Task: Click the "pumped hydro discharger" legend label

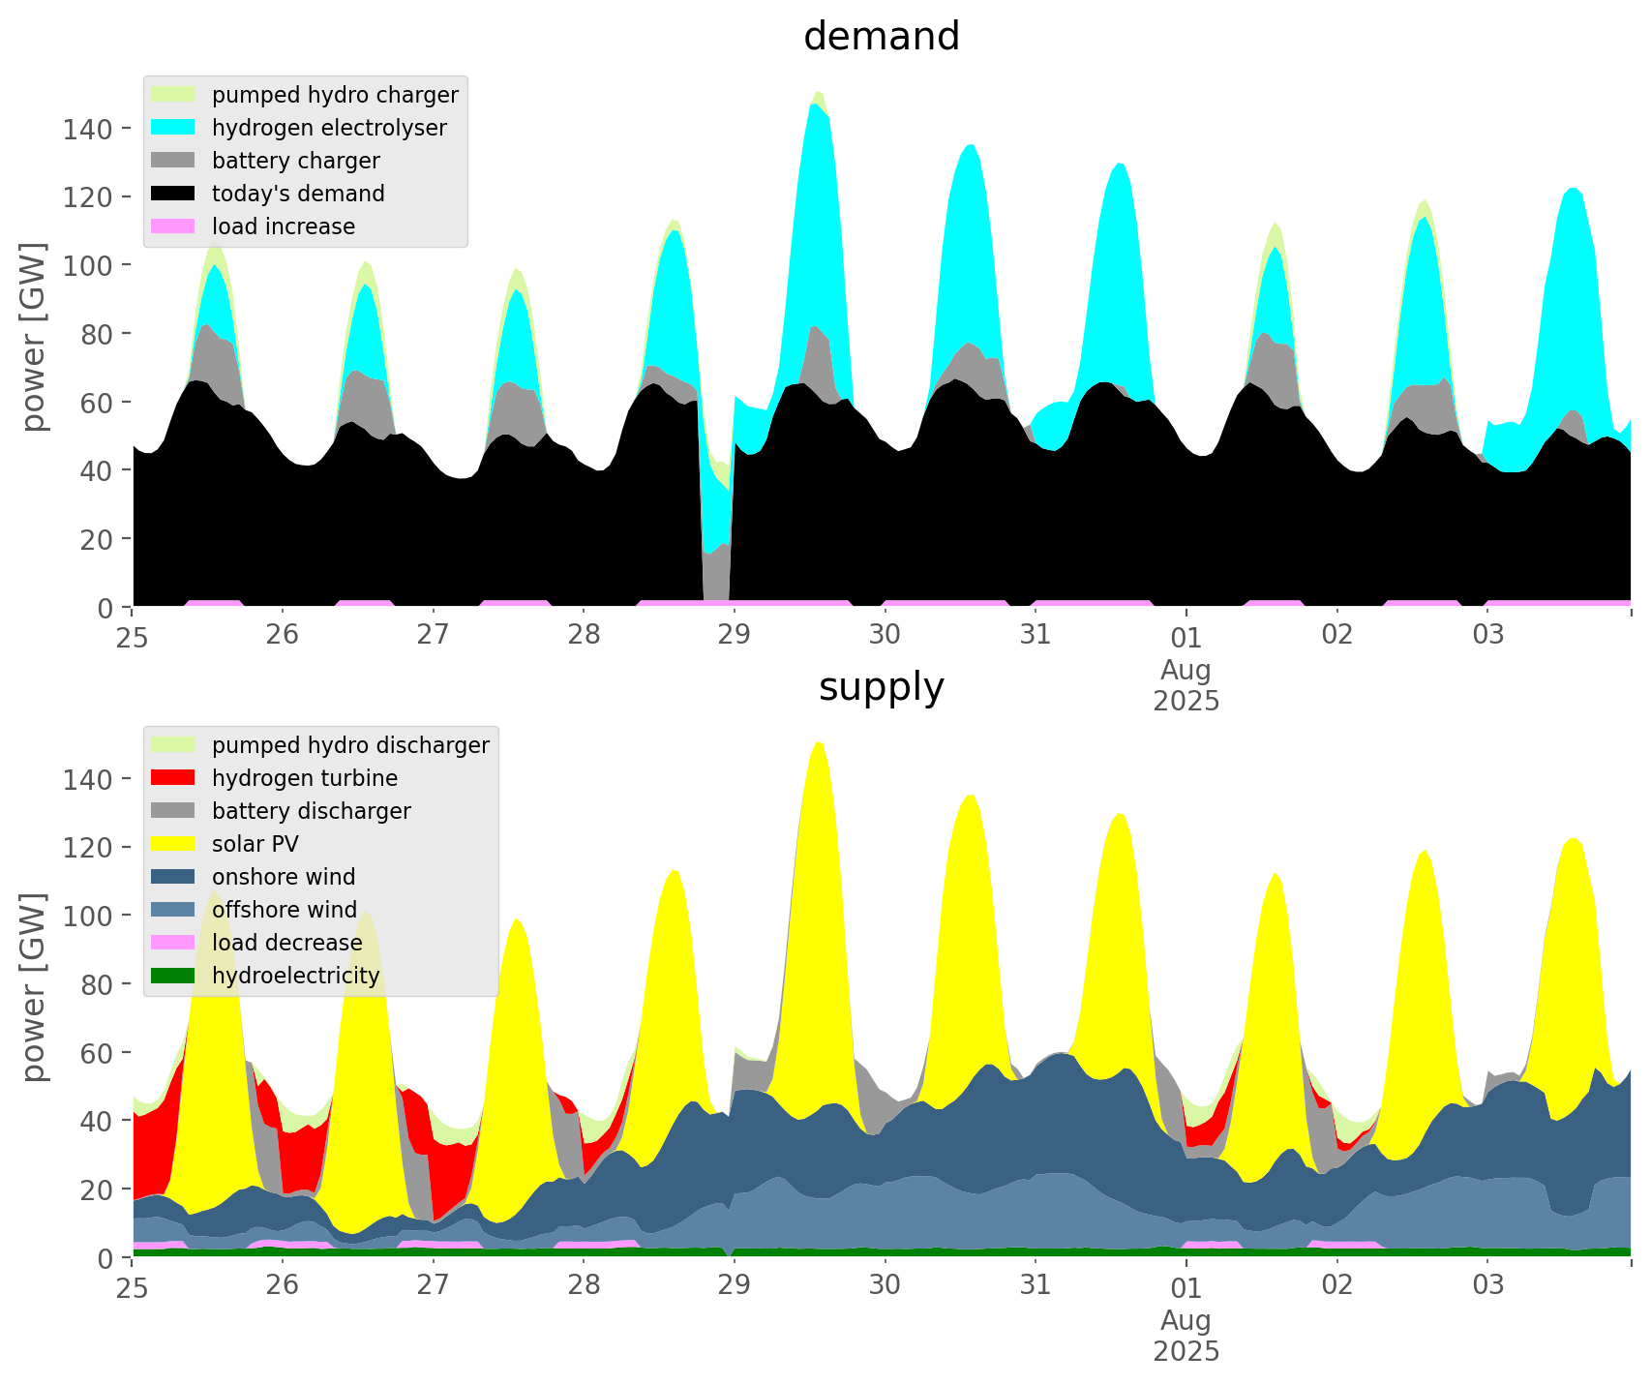Action: tap(350, 745)
